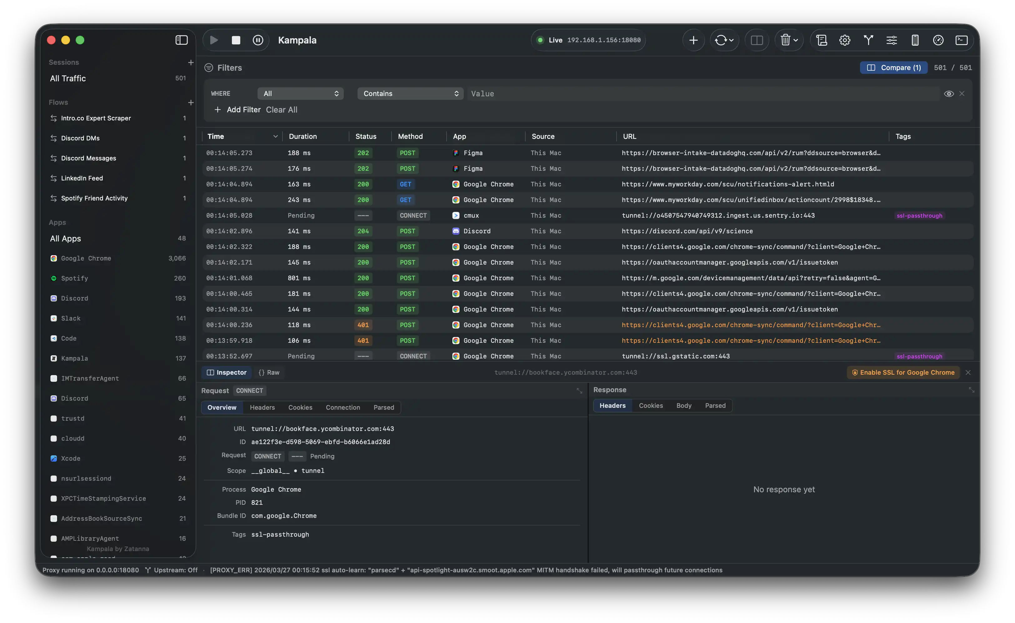Toggle the split view layout button

[x=757, y=40]
